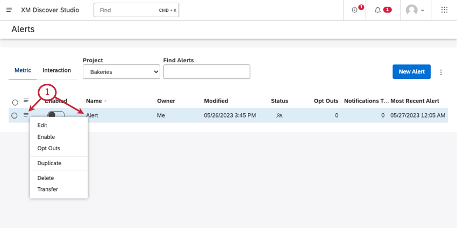Viewport: 457px width, 228px height.
Task: Focus the top Find search box
Action: [138, 10]
